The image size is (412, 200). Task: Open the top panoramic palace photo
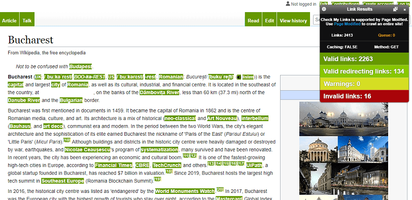point(344,119)
